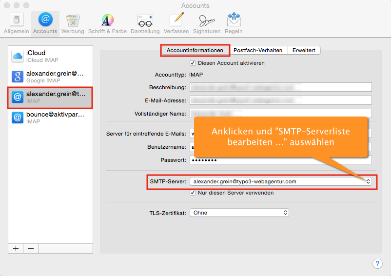Select 'Google IMAP' subtitle text

click(43, 80)
